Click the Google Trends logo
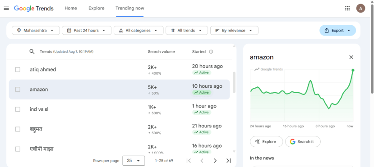 click(x=34, y=8)
